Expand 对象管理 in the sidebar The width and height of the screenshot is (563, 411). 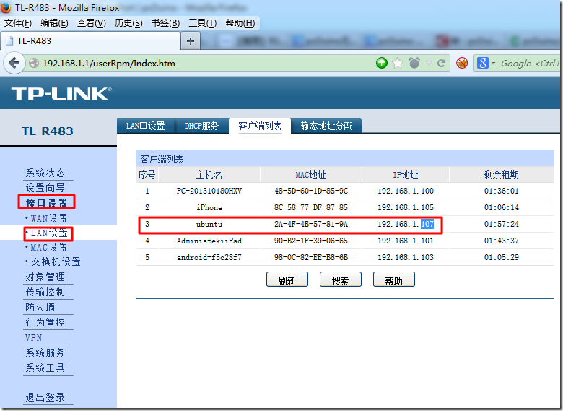pos(45,277)
